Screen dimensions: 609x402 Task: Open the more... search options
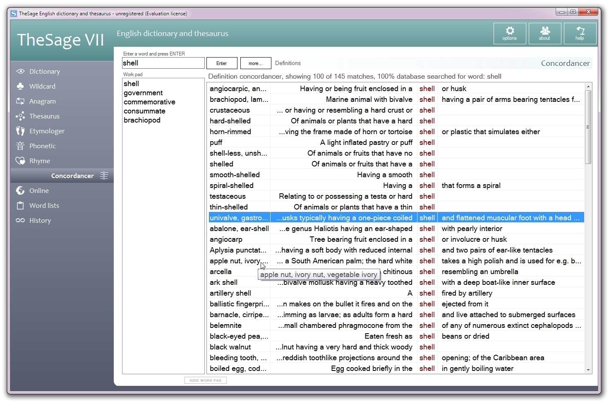256,63
